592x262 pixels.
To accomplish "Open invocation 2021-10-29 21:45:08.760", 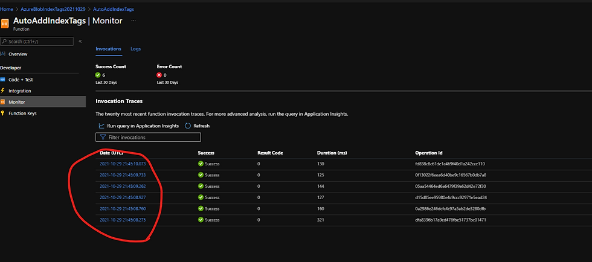I will coord(123,209).
